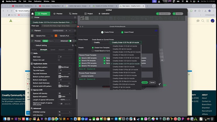
Task: Open the Sparse infill pattern Cubic dropdown
Action: click(x=65, y=97)
